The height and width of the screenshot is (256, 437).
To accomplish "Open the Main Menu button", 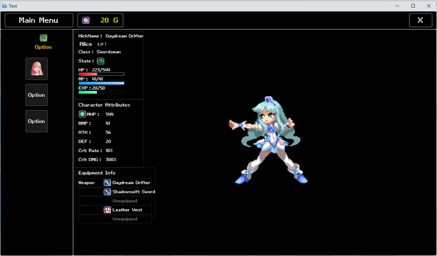I will (x=39, y=20).
